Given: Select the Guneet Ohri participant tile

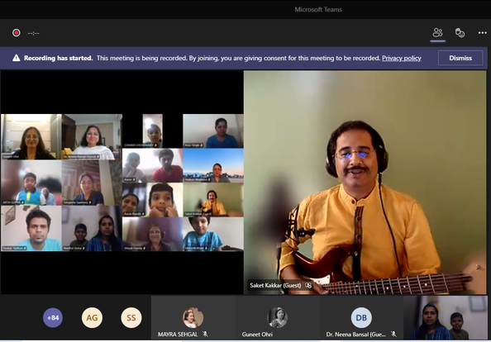Looking at the screenshot, I should tap(277, 317).
